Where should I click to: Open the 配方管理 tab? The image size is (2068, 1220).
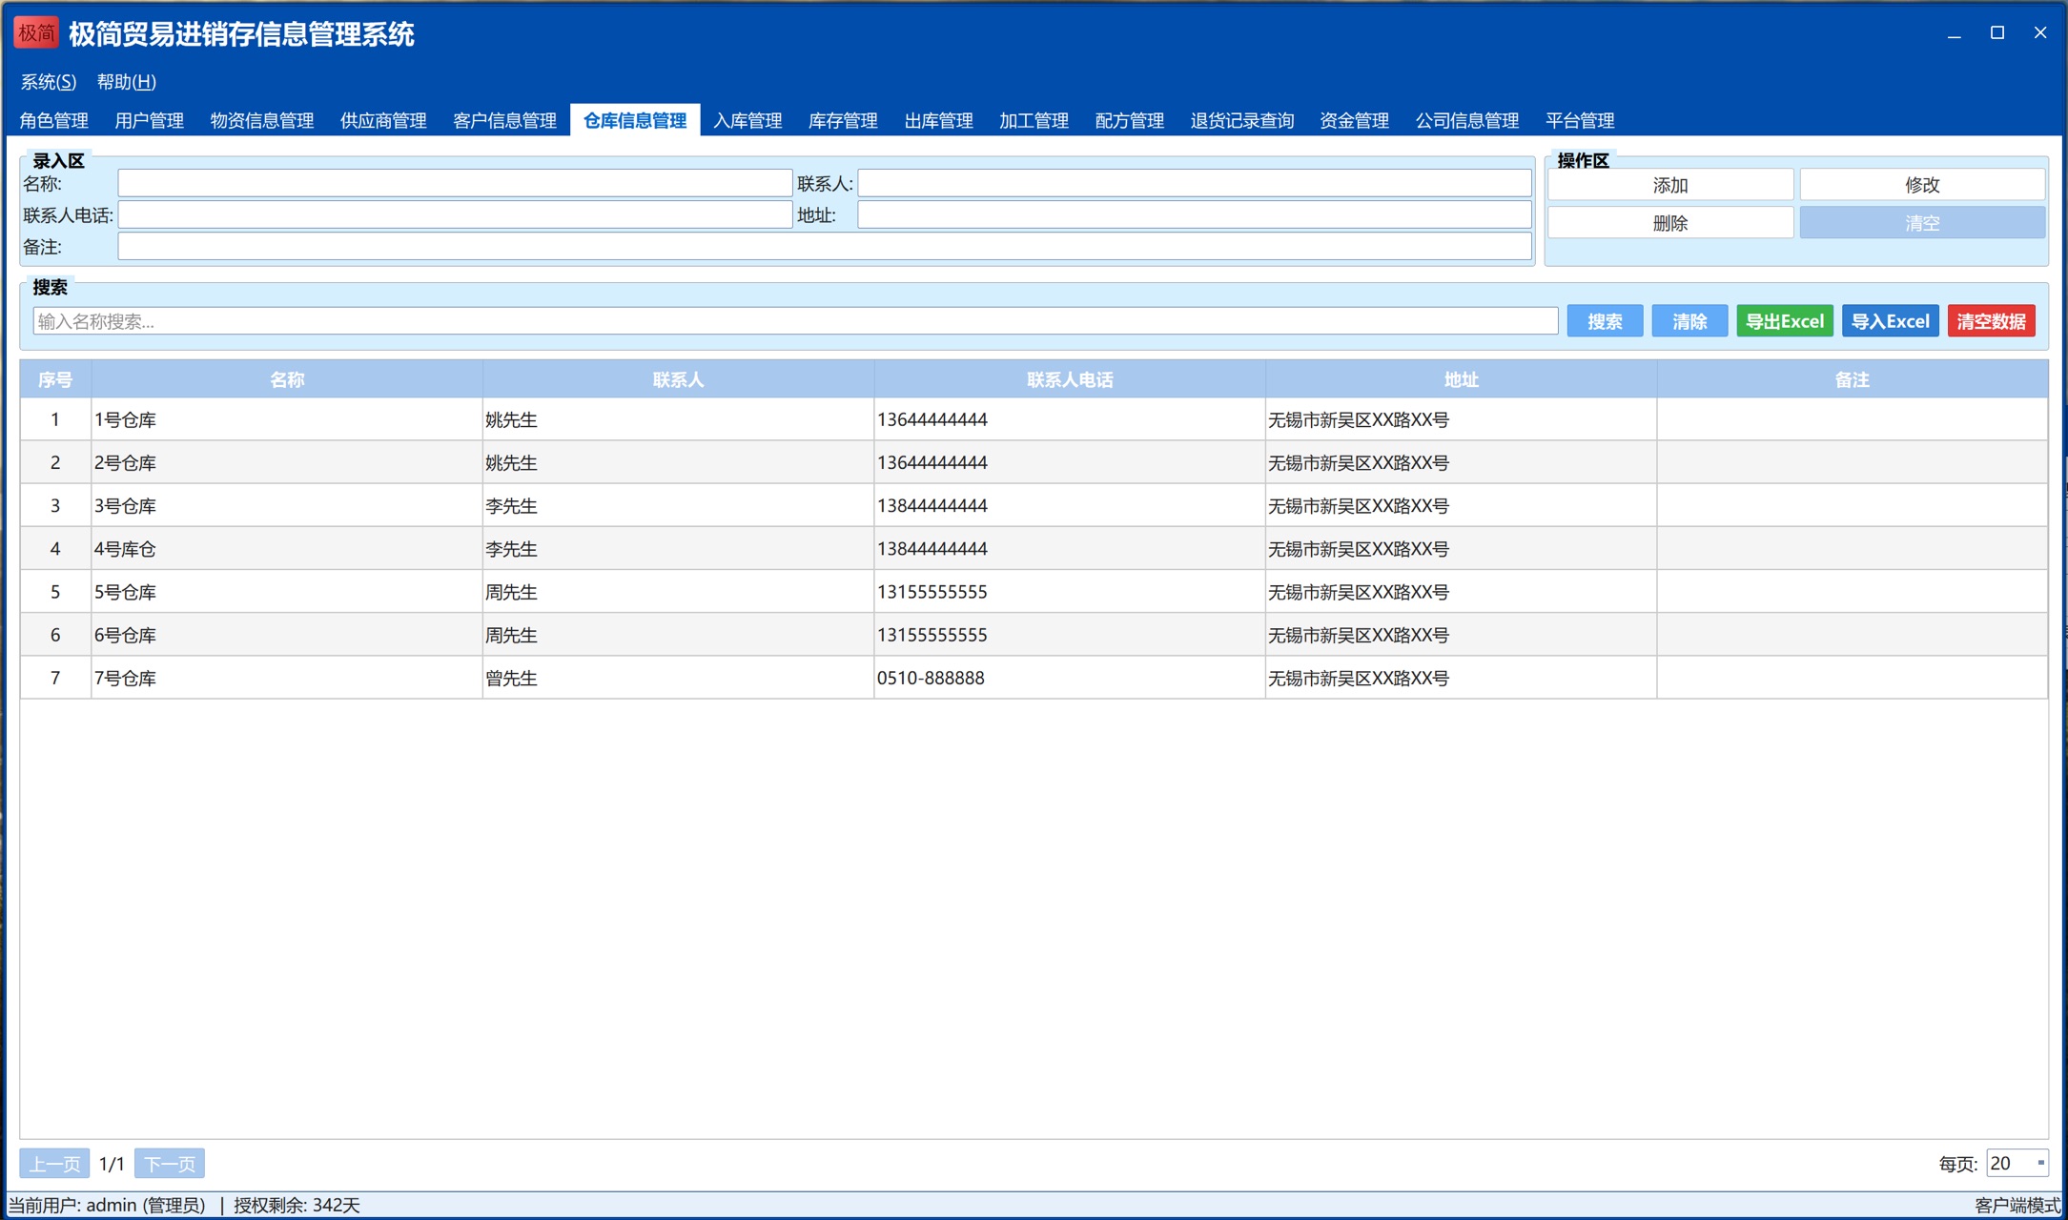(1130, 121)
